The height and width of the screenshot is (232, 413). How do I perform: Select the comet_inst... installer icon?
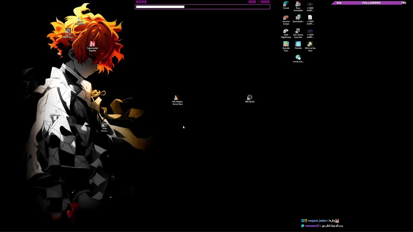click(x=298, y=58)
